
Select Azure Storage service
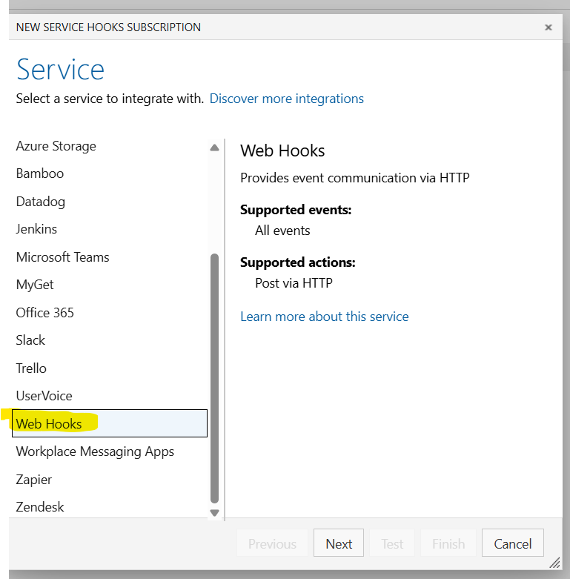(x=110, y=146)
